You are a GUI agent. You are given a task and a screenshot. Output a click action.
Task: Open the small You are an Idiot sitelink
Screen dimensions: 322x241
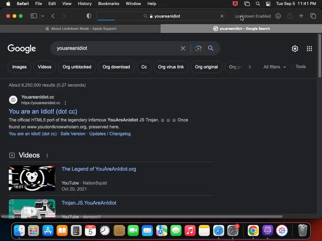click(33, 134)
